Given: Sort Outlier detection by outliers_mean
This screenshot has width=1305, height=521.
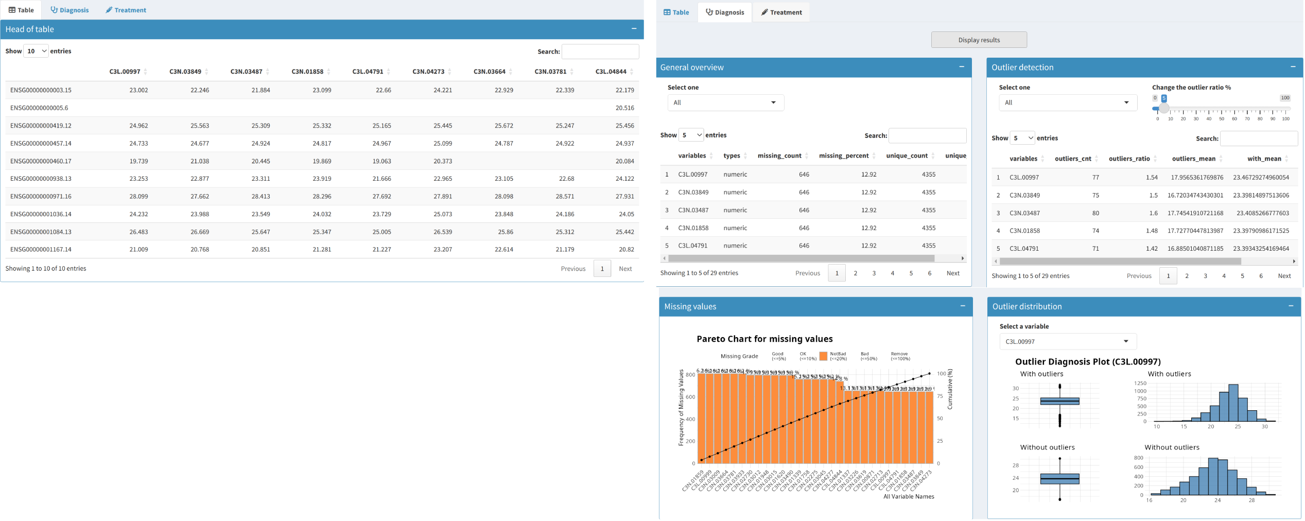Looking at the screenshot, I should click(1197, 159).
